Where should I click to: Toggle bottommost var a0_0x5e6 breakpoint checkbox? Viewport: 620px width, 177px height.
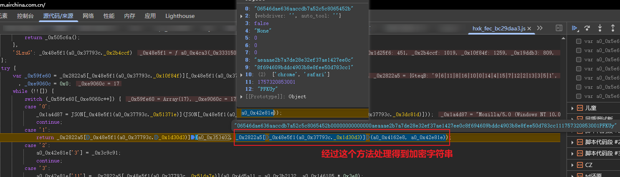pos(579,96)
